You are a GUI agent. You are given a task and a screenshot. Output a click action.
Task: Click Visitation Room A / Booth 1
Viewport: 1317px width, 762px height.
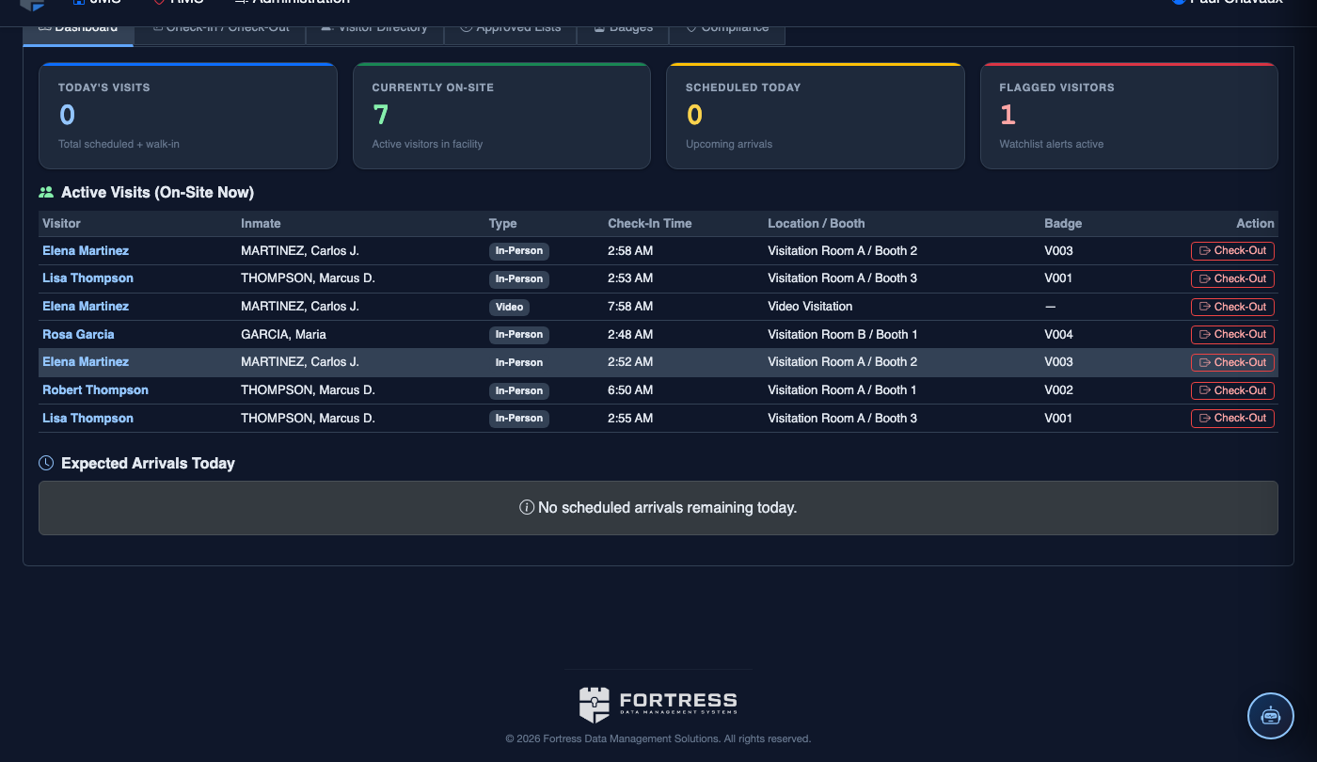(842, 389)
